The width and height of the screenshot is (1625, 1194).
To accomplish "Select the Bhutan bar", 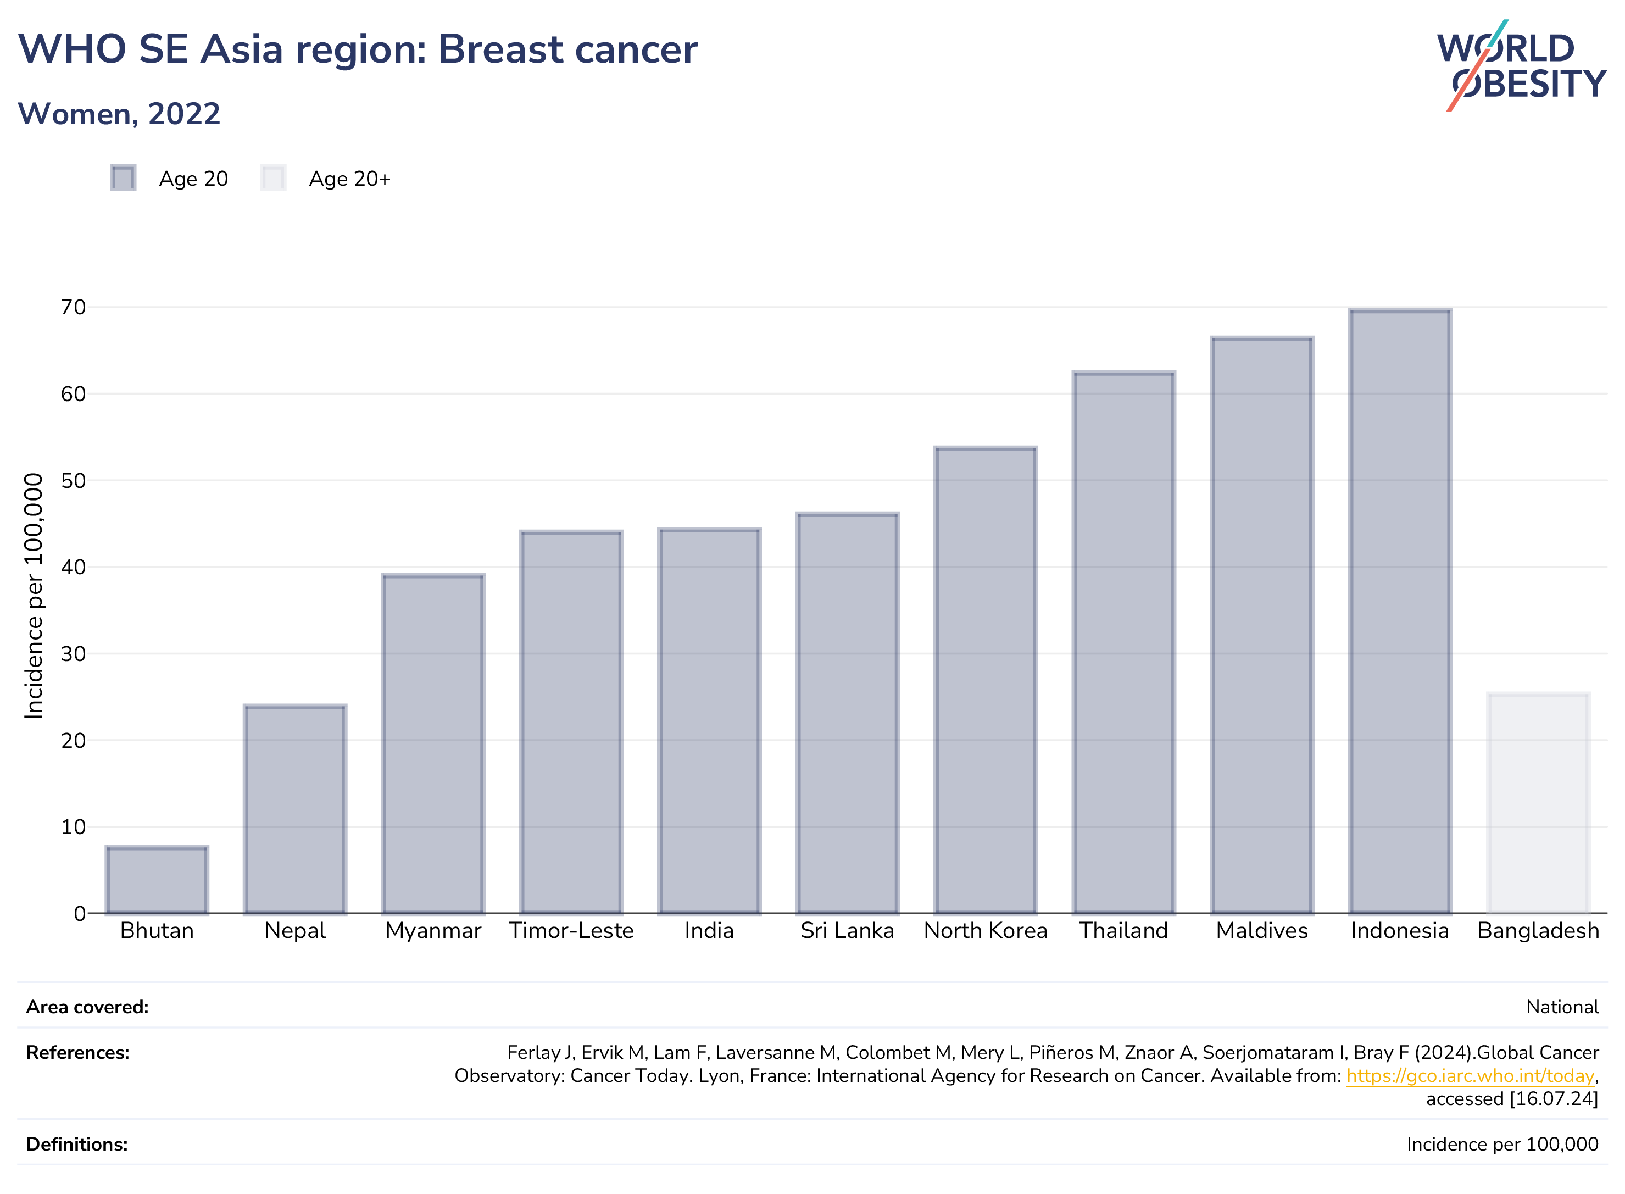I will (x=157, y=880).
